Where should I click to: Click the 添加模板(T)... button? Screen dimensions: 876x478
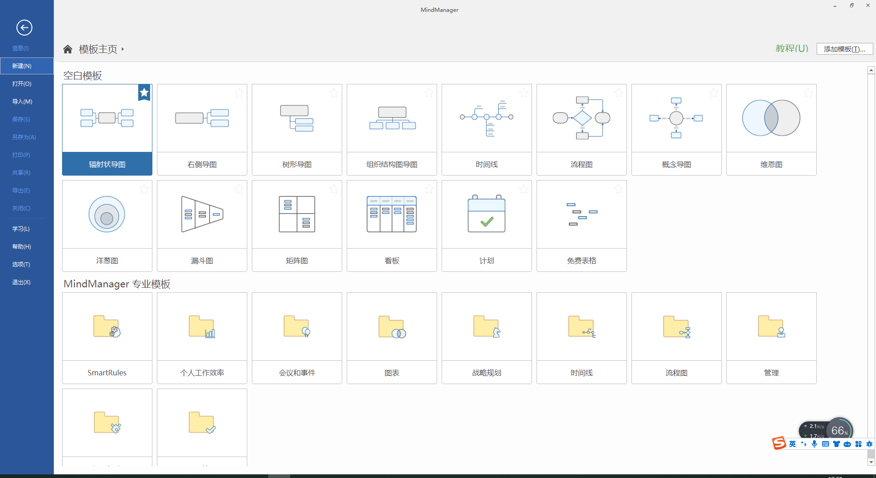845,49
